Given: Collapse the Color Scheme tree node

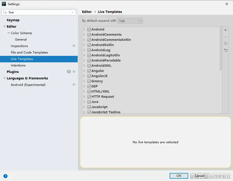Looking at the screenshot, I should [x=9, y=33].
